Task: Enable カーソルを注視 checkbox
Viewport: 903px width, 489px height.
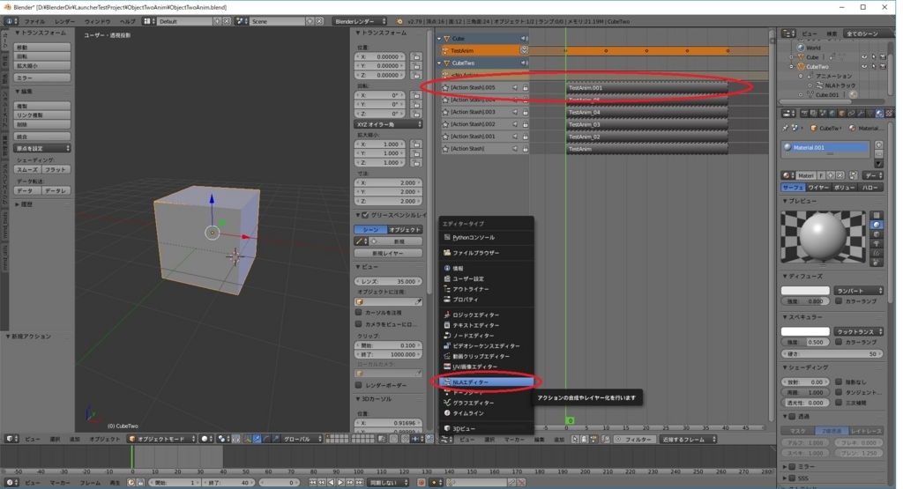Action: (x=359, y=313)
